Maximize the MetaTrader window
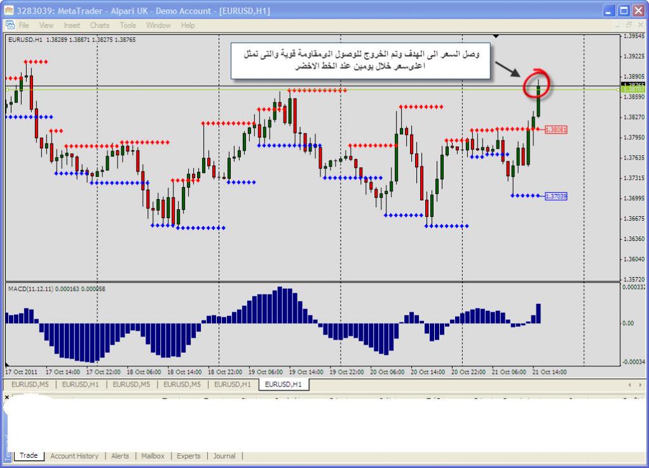The width and height of the screenshot is (649, 468). [x=624, y=11]
